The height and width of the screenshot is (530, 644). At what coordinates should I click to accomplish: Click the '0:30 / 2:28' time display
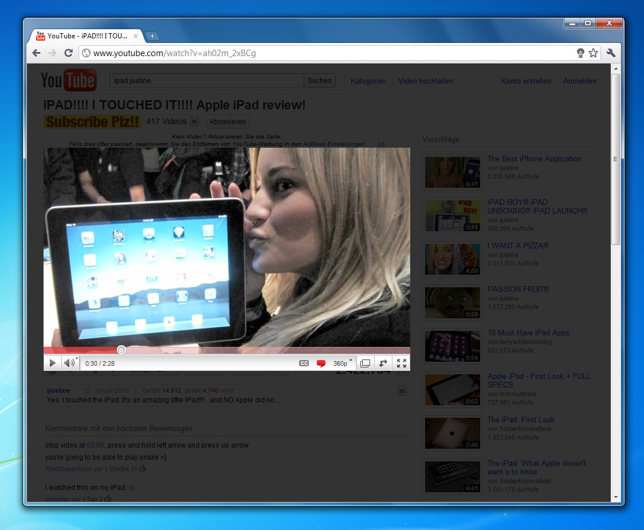pyautogui.click(x=100, y=363)
